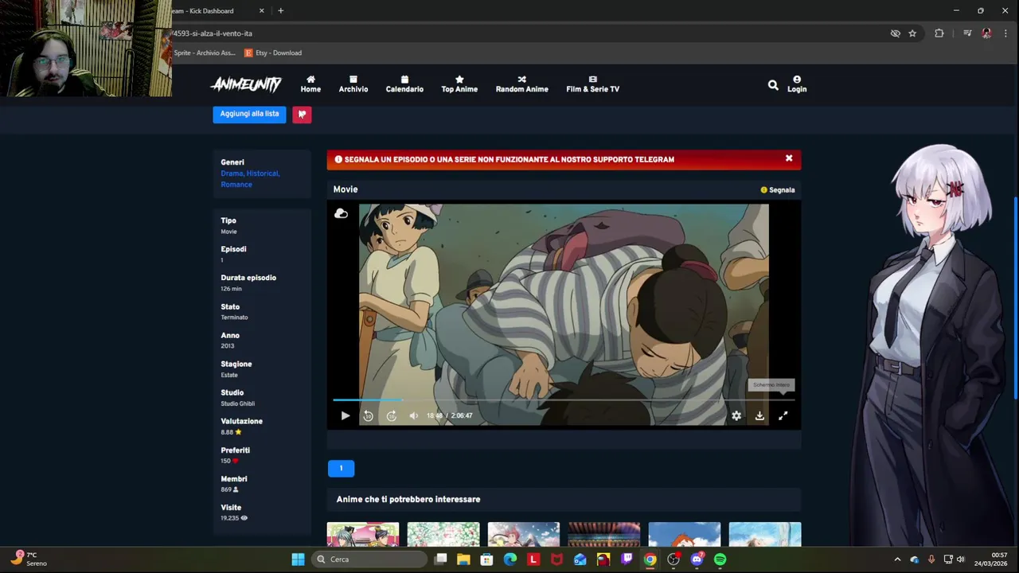Open the first suggested anime thumbnail
1019x573 pixels.
click(x=362, y=534)
